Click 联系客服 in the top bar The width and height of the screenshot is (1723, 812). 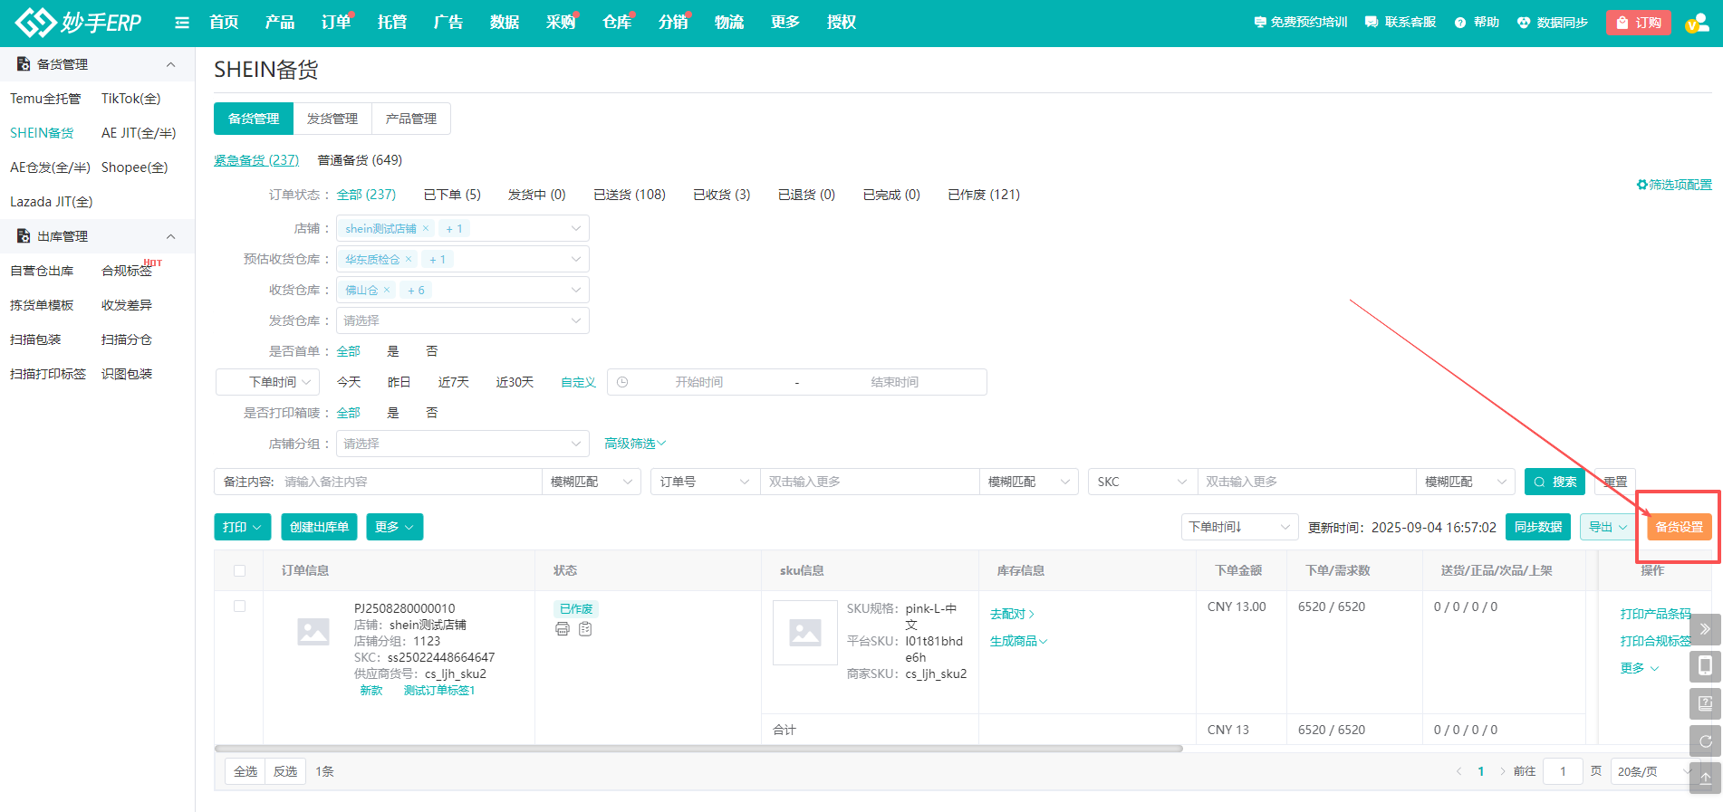pos(1401,23)
